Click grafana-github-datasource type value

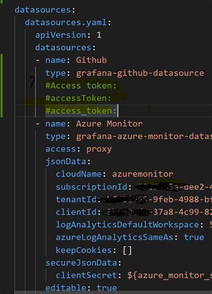coord(140,73)
